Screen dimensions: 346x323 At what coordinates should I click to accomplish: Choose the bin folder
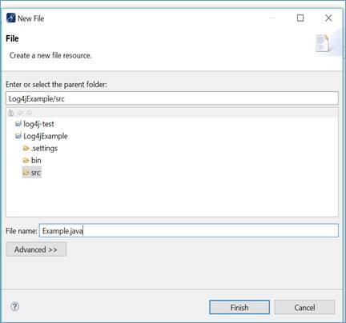(36, 160)
